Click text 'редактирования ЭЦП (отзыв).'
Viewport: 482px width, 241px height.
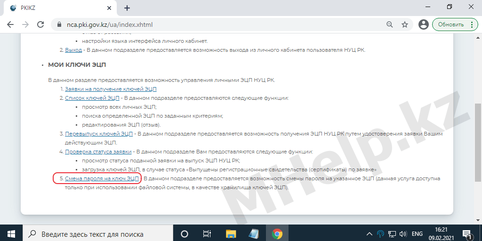121,125
